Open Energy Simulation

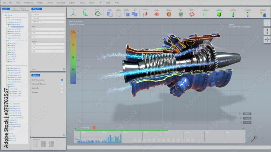click(248, 14)
